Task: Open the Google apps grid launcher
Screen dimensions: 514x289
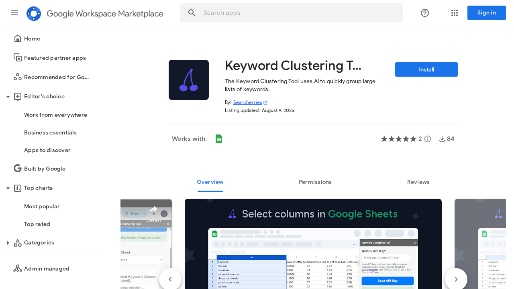Action: click(454, 13)
